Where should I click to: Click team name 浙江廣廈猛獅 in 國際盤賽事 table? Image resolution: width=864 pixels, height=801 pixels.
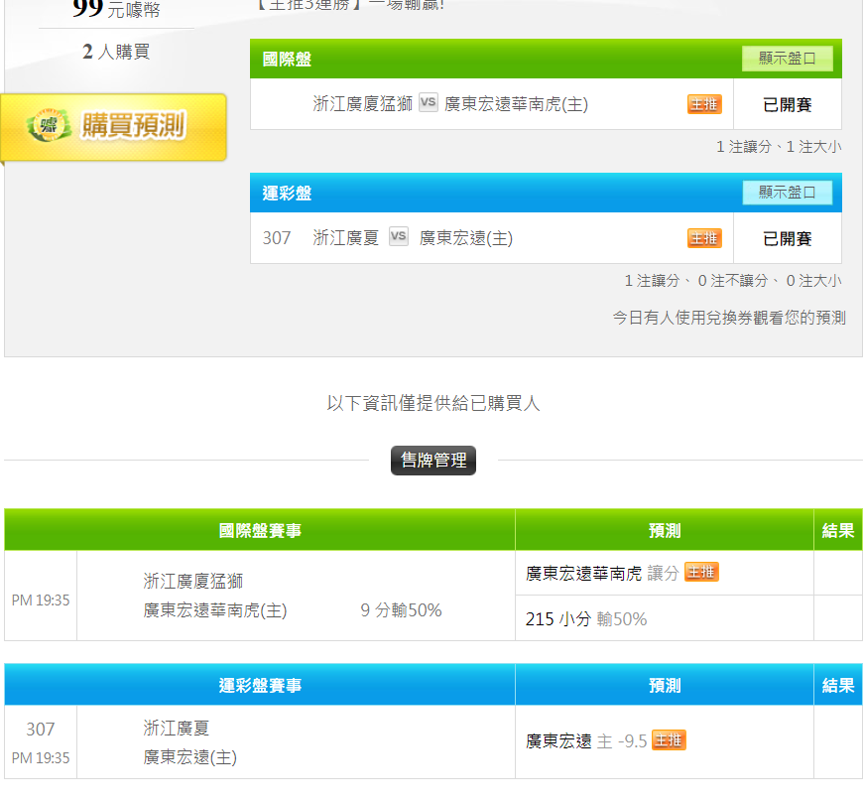[x=193, y=581]
